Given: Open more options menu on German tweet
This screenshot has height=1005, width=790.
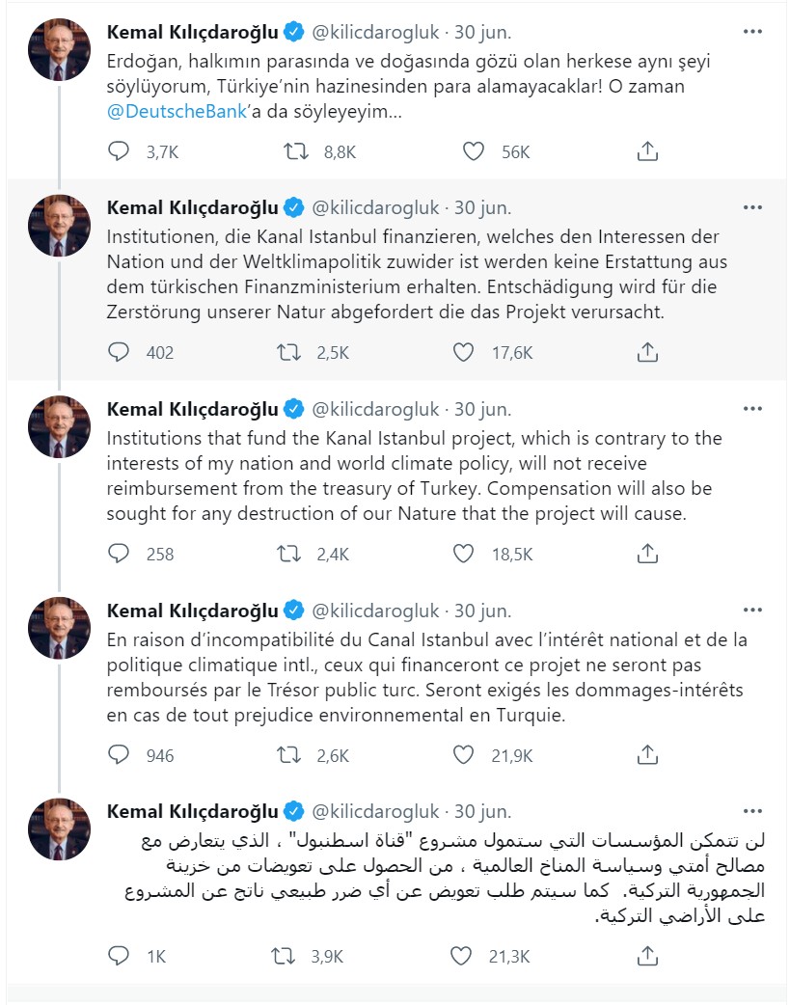Looking at the screenshot, I should tap(752, 207).
